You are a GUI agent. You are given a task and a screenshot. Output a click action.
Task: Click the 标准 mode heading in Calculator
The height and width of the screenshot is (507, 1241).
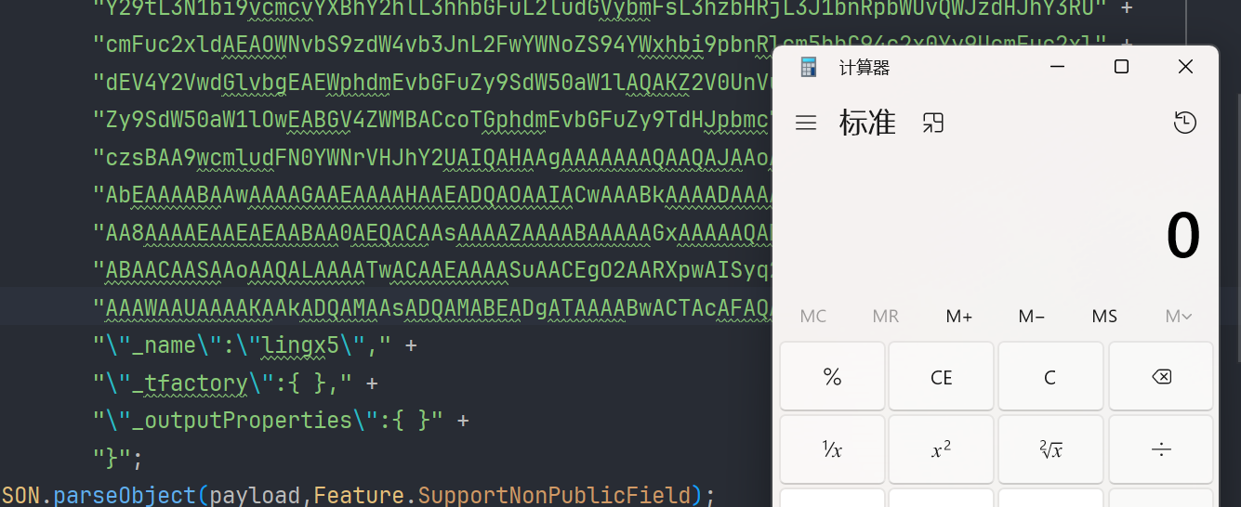coord(867,123)
